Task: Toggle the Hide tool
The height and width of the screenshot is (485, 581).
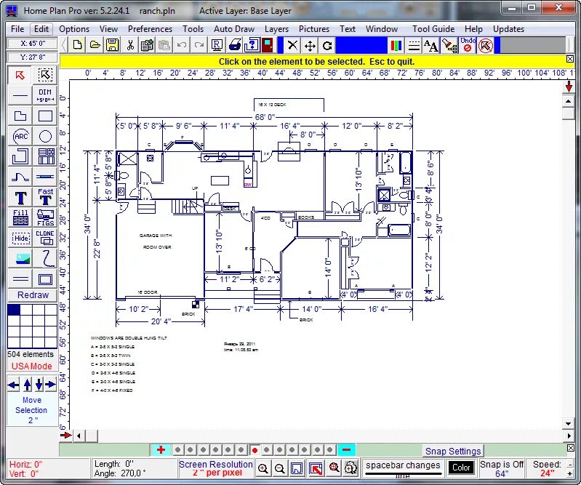Action: 20,239
